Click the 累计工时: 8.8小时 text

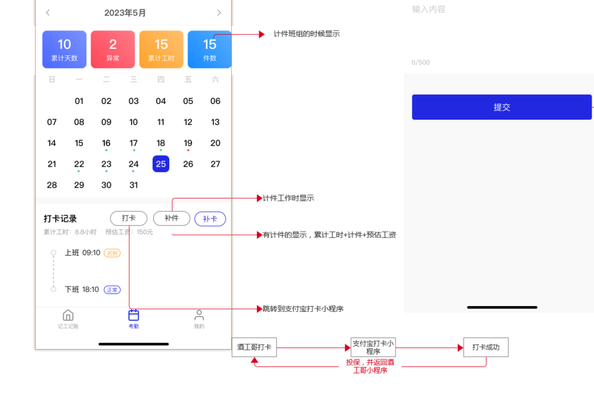[x=70, y=232]
